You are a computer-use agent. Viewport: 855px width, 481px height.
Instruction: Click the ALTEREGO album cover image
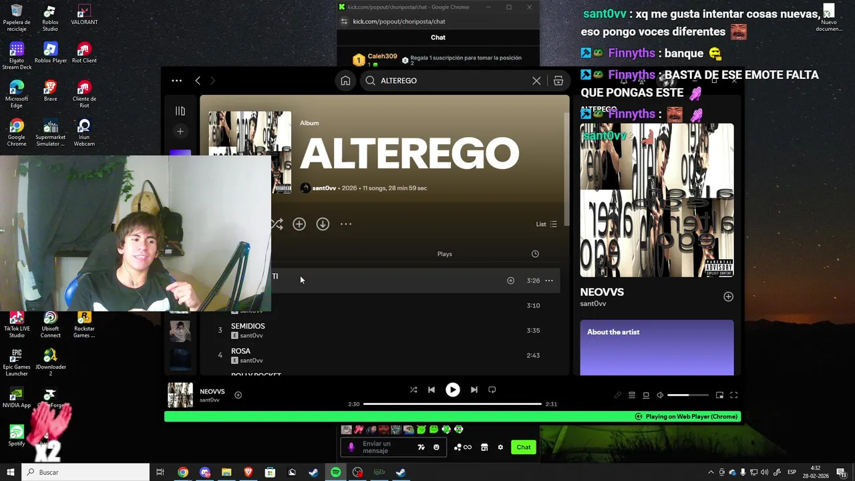click(250, 152)
